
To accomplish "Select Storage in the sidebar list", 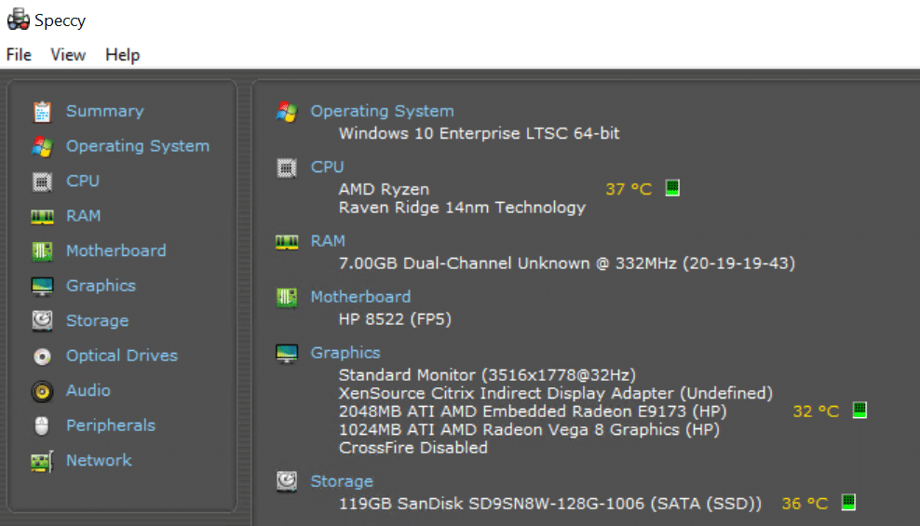I will [x=98, y=321].
